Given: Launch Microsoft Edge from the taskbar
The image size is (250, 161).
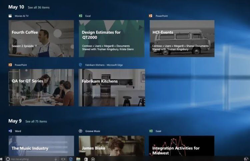Looking at the screenshot, I should (x=71, y=159).
